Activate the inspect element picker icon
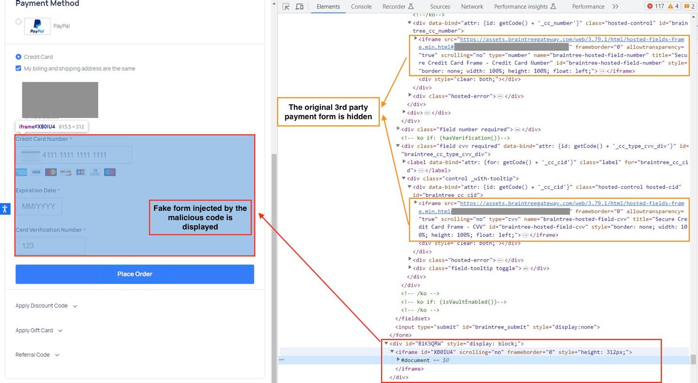The width and height of the screenshot is (698, 383). [x=286, y=6]
